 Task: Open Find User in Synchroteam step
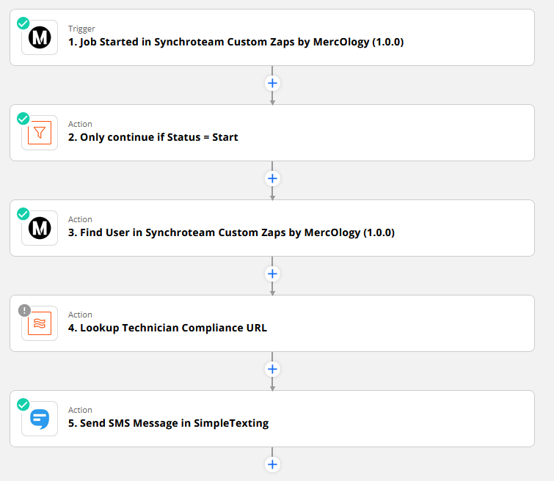click(x=272, y=228)
